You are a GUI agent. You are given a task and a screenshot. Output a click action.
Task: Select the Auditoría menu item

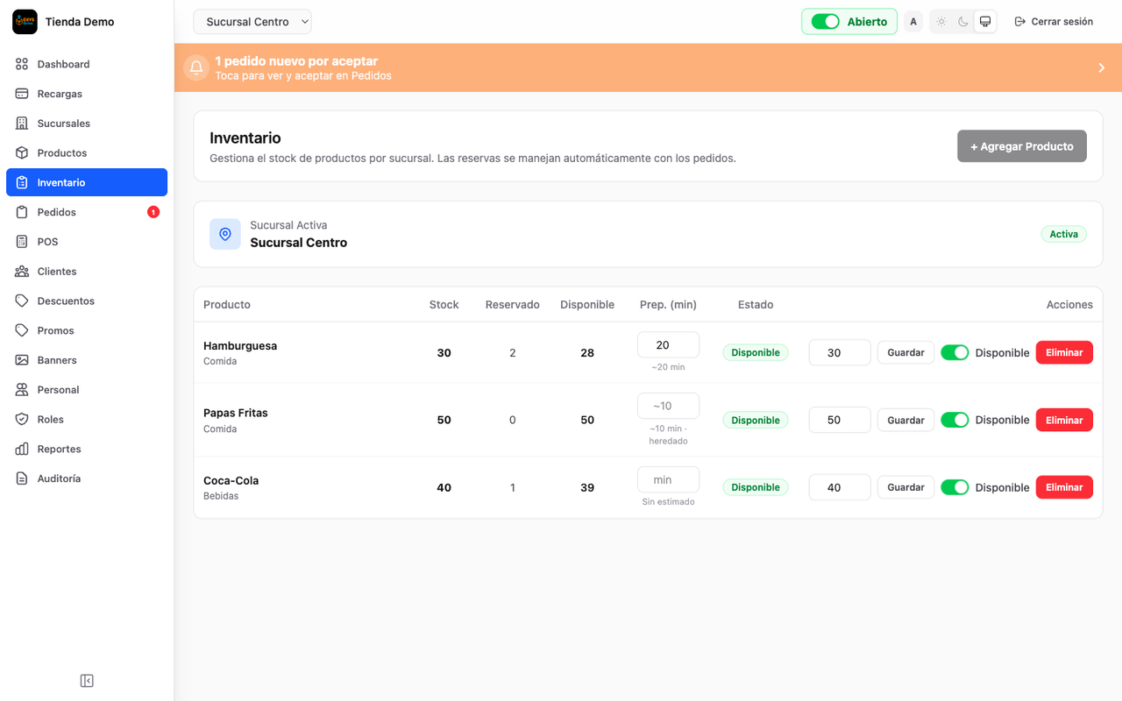click(87, 478)
